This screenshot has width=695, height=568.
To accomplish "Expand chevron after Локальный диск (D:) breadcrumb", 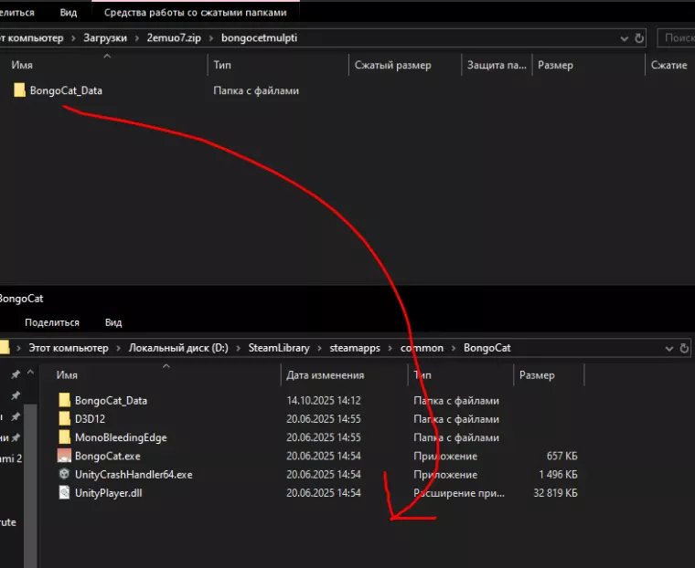I will [x=240, y=348].
